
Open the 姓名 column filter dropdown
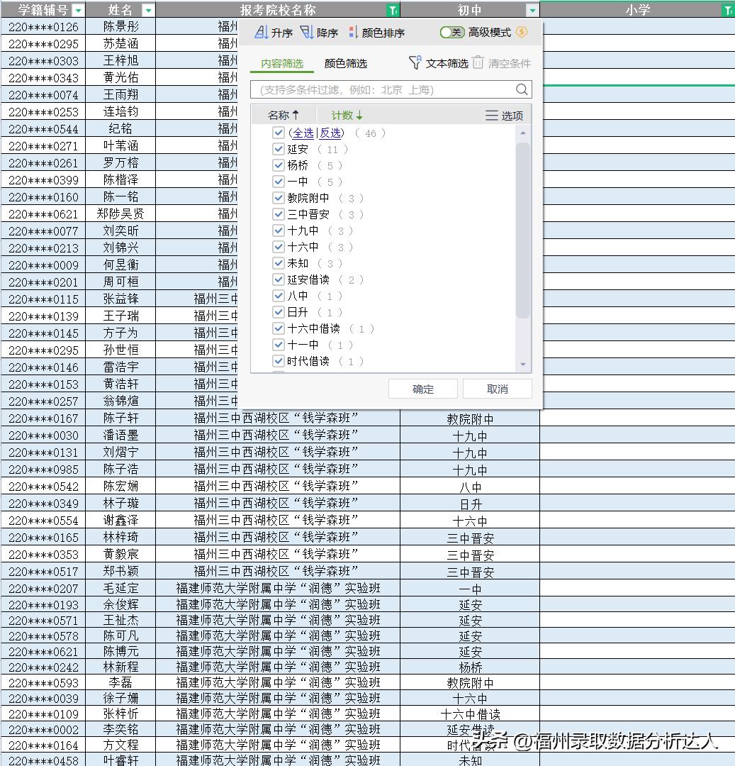[x=147, y=10]
